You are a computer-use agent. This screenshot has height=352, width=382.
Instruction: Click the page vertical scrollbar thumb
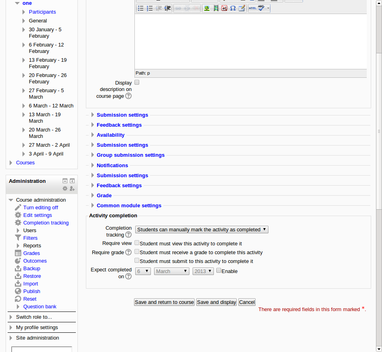tap(379, 131)
